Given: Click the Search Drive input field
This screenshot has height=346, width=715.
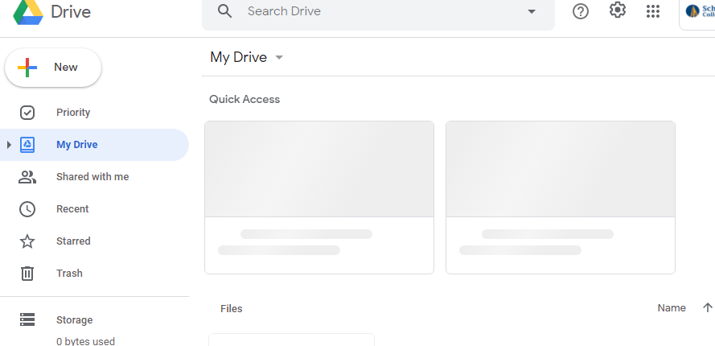Looking at the screenshot, I should point(378,11).
